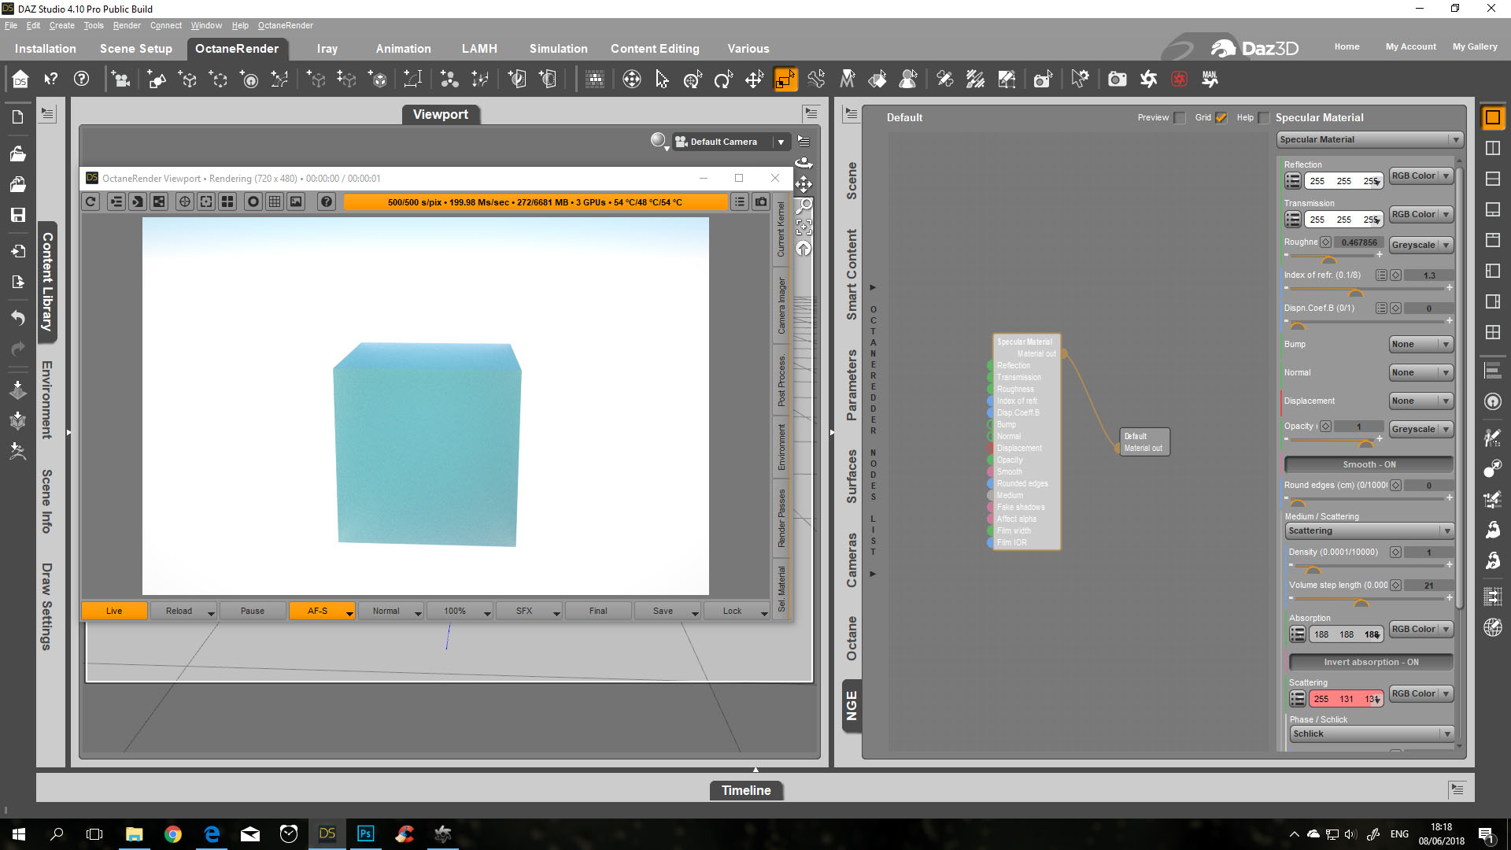Uncheck the Grid checkbox
The width and height of the screenshot is (1511, 850).
(1221, 118)
